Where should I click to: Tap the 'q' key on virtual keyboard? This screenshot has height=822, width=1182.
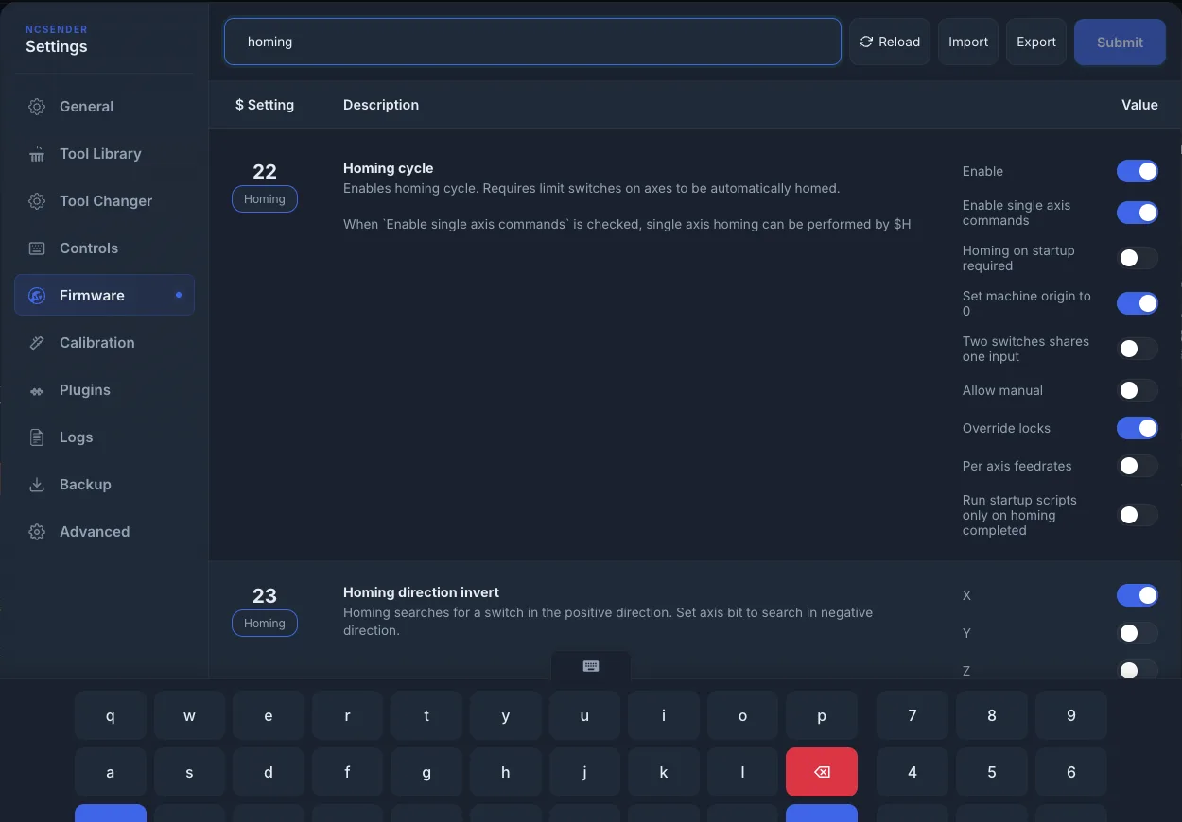click(111, 715)
